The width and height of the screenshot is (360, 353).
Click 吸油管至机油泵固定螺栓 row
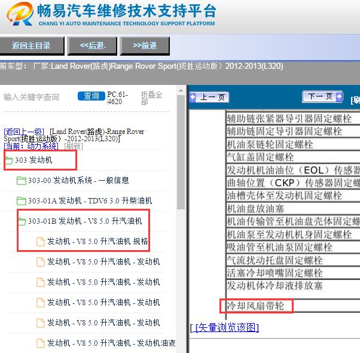[293, 247]
